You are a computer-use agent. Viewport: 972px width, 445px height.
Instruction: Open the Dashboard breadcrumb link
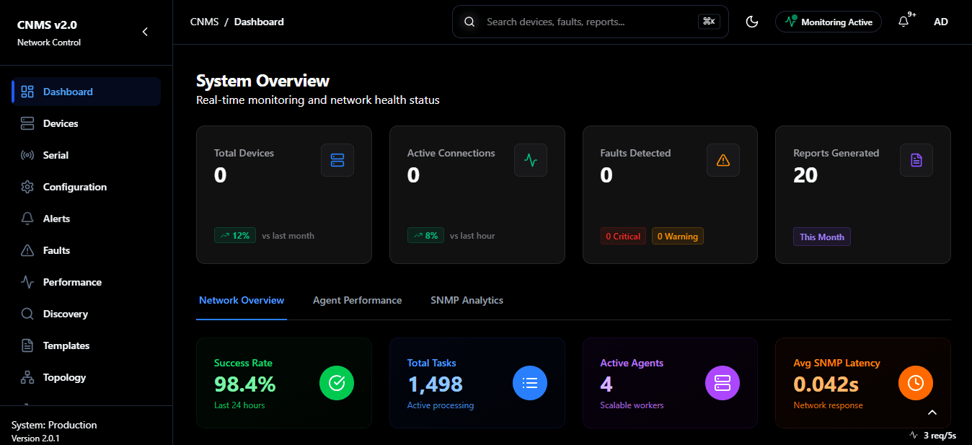[258, 22]
